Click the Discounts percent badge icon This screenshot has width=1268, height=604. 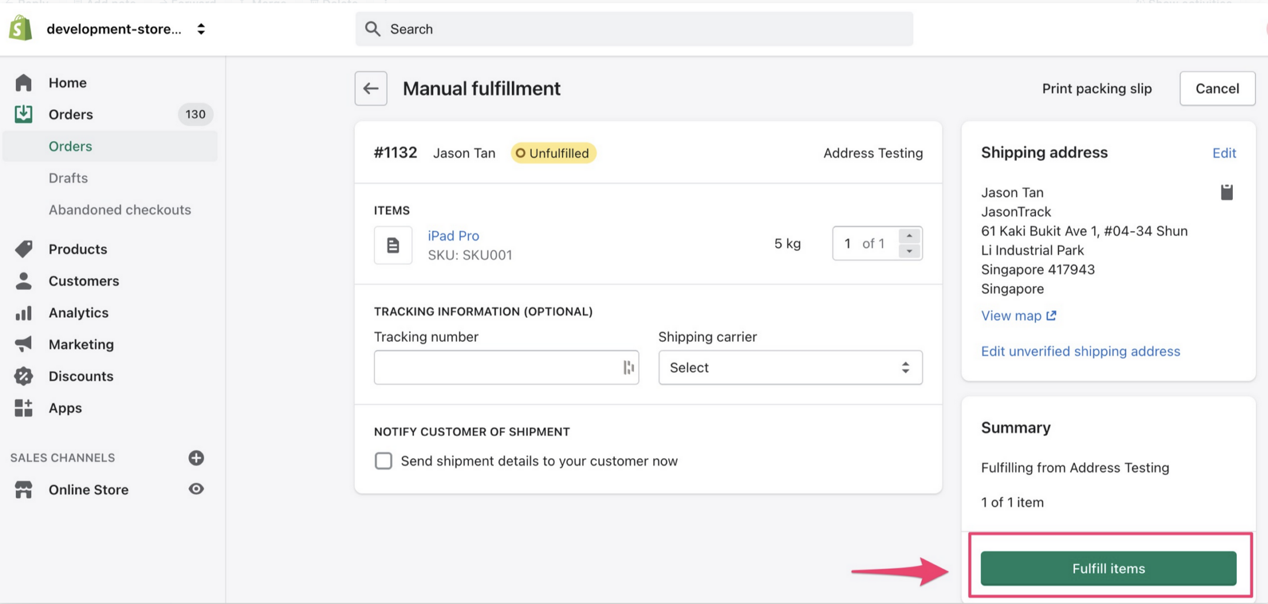tap(23, 376)
